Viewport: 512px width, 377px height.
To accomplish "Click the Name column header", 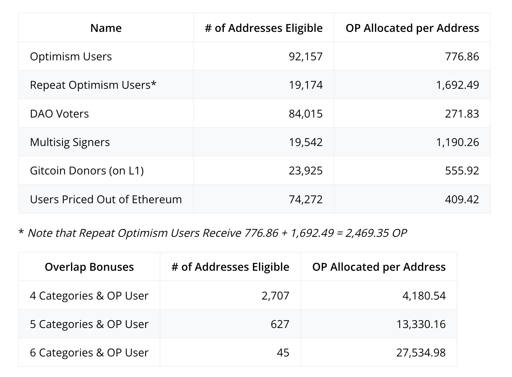I will [x=106, y=28].
